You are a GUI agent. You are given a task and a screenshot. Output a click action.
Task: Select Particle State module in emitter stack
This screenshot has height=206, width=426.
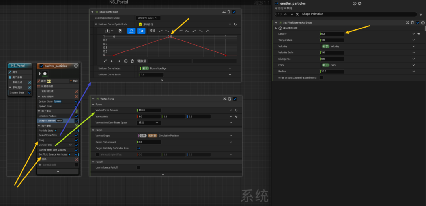pyautogui.click(x=46, y=131)
